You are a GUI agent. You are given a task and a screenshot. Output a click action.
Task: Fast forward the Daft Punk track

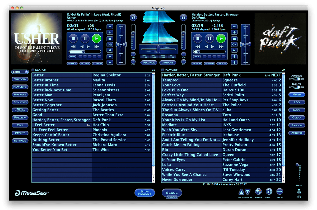[221, 47]
